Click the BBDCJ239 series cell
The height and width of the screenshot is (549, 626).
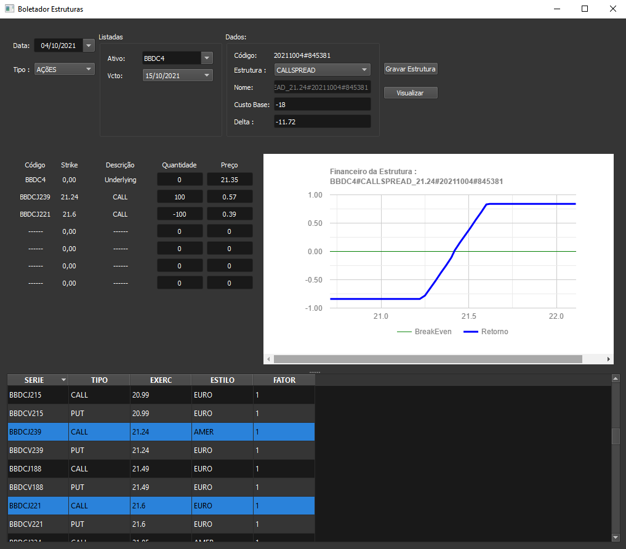(38, 431)
